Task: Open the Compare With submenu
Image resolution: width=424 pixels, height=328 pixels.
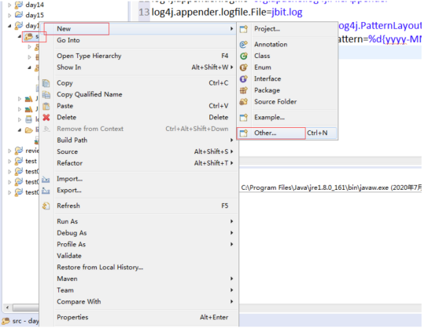Action: (x=139, y=301)
